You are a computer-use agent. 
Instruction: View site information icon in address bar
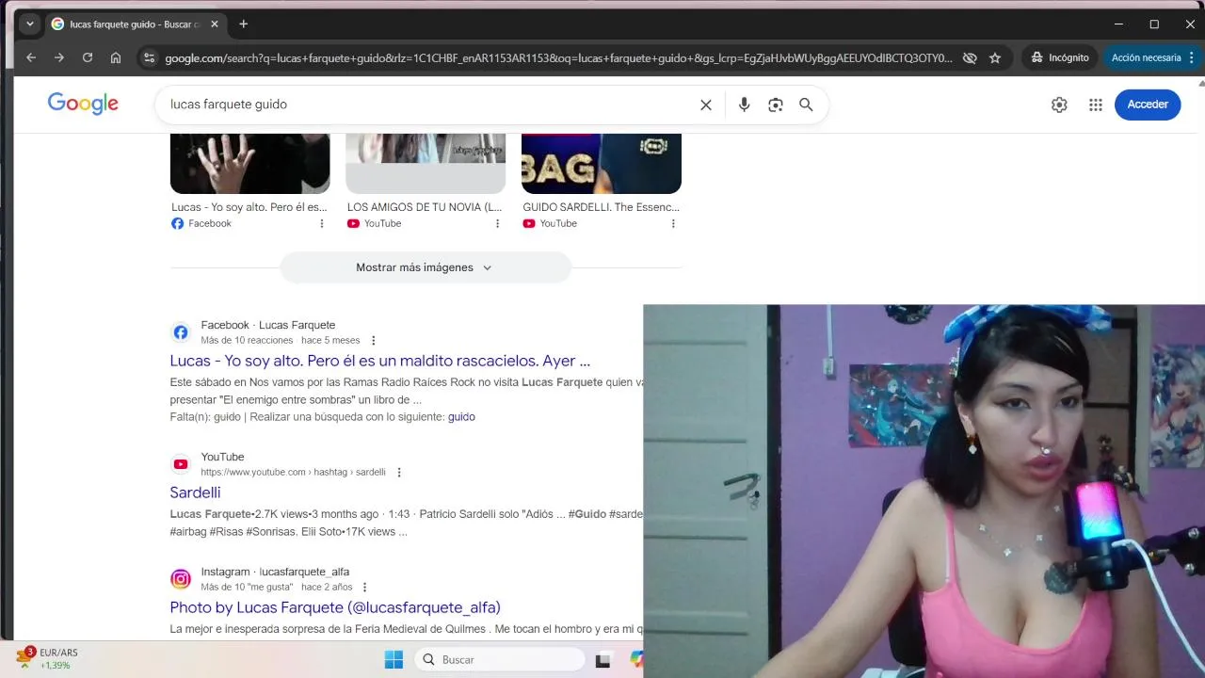(148, 57)
